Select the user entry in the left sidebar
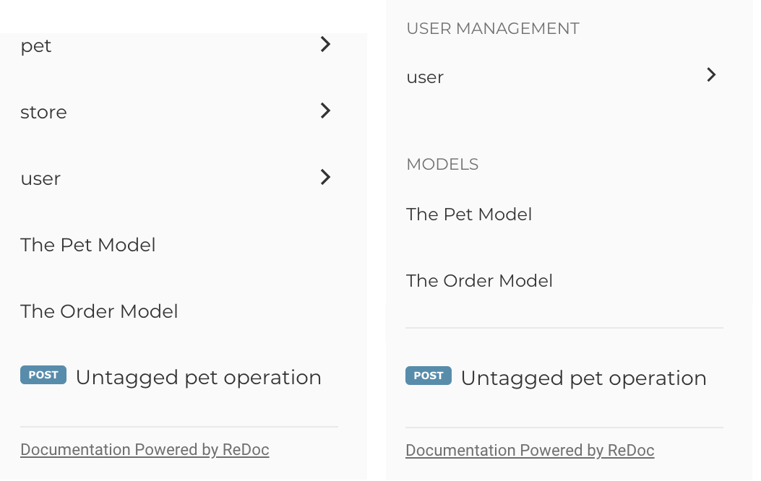Viewport: 761px width, 481px height. pos(40,178)
